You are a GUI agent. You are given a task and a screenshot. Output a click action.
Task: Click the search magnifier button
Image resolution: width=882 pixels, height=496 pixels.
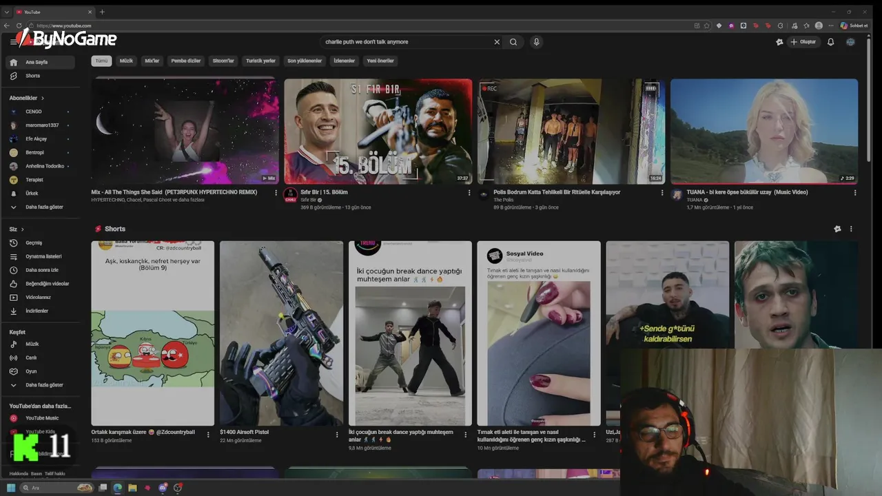pyautogui.click(x=513, y=42)
